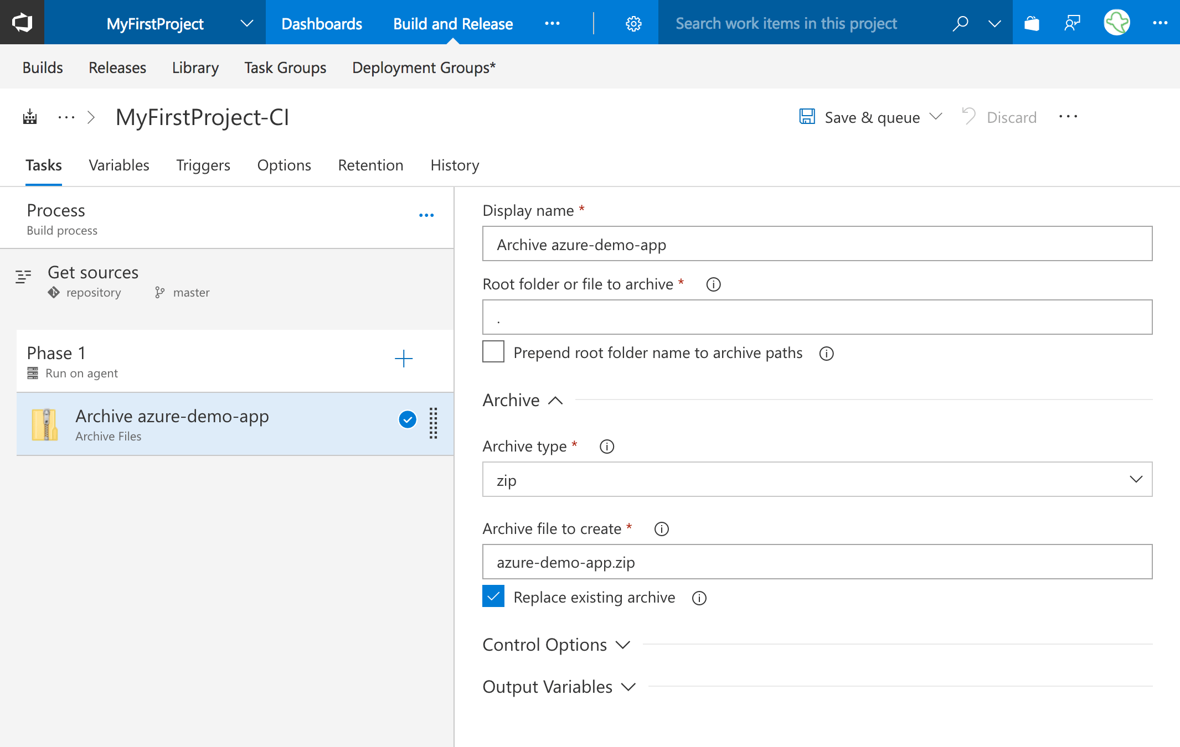Viewport: 1180px width, 747px height.
Task: Click Discard button
Action: (999, 117)
